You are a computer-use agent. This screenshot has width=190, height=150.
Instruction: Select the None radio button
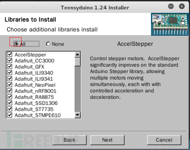[48, 44]
